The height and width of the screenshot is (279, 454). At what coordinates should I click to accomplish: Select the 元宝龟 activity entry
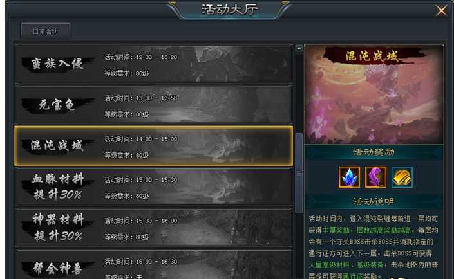(x=153, y=105)
